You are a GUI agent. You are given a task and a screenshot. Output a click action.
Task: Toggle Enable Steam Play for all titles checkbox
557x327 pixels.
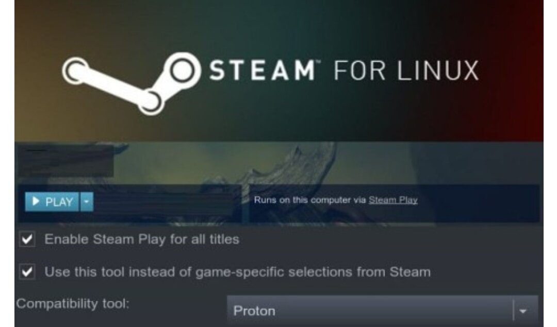[27, 239]
